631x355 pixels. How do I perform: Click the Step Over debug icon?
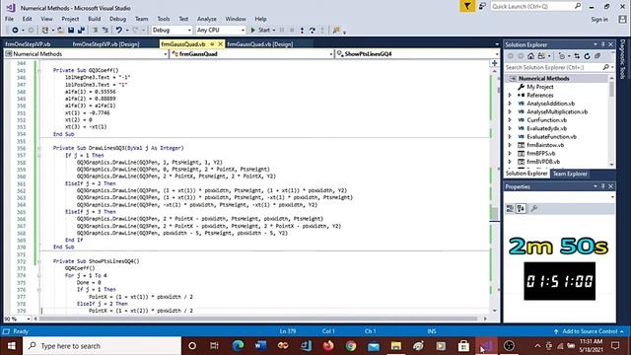click(x=313, y=31)
